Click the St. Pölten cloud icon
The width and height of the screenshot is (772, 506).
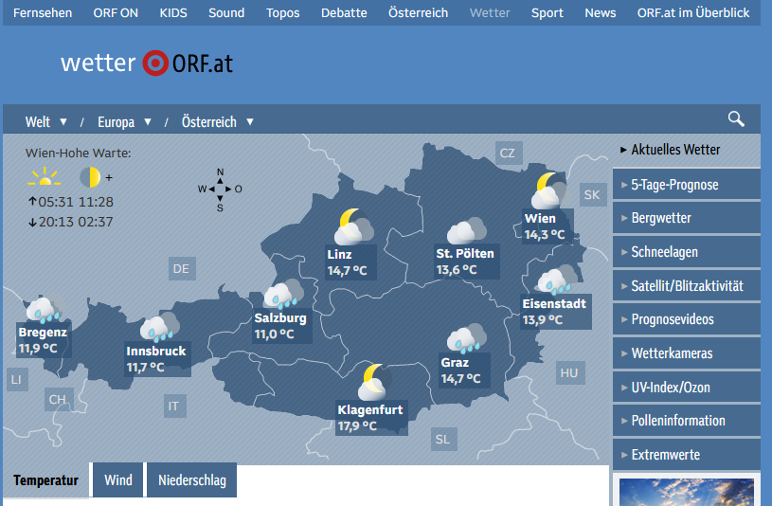pos(466,231)
